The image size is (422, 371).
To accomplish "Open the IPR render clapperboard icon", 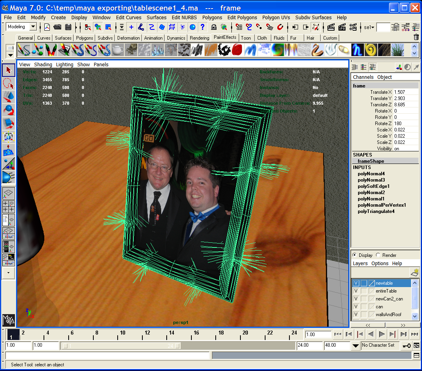I will [342, 27].
